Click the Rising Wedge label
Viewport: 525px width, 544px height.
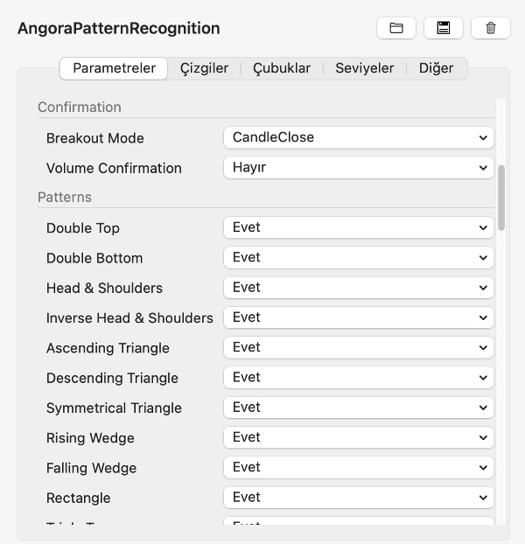90,438
